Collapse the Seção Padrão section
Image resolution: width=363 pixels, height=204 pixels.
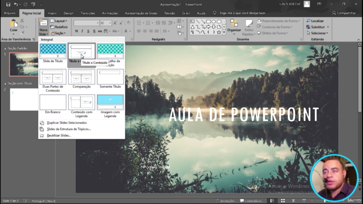(x=5, y=48)
